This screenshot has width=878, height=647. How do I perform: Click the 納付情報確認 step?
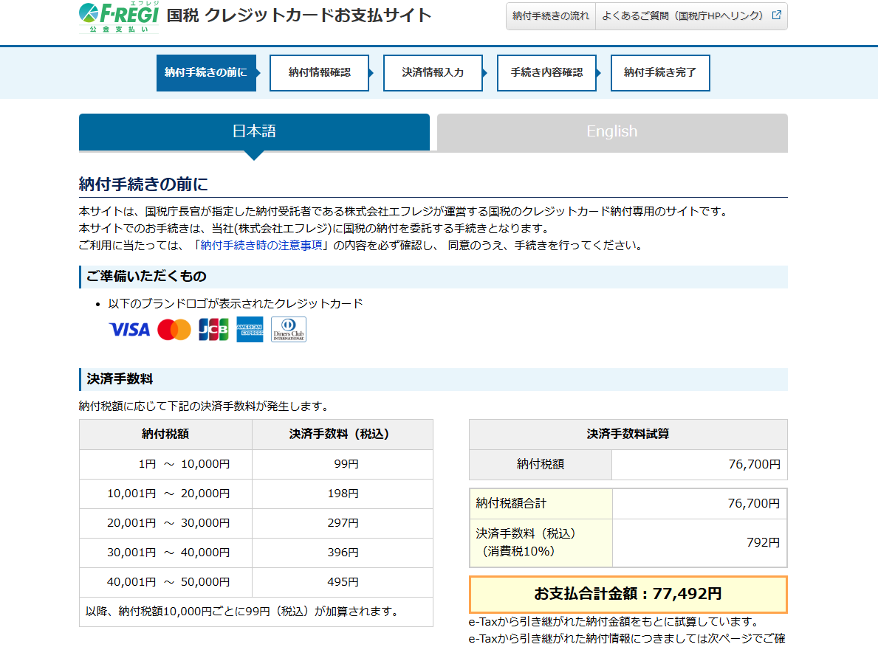[x=319, y=72]
